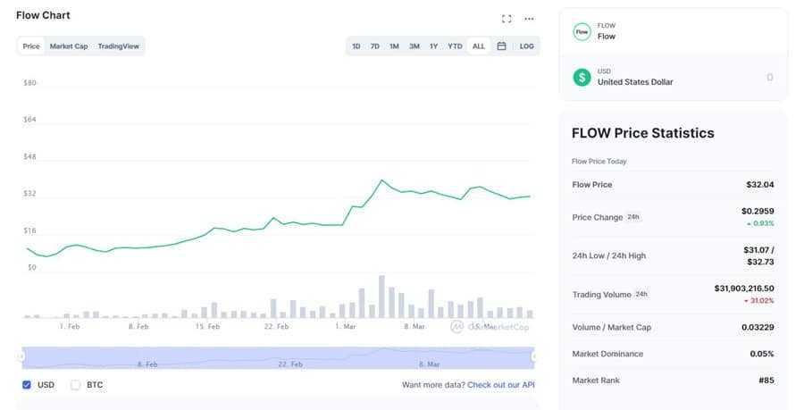Click the 24h badge next to Trading Volume
Image resolution: width=804 pixels, height=410 pixels.
click(x=641, y=294)
